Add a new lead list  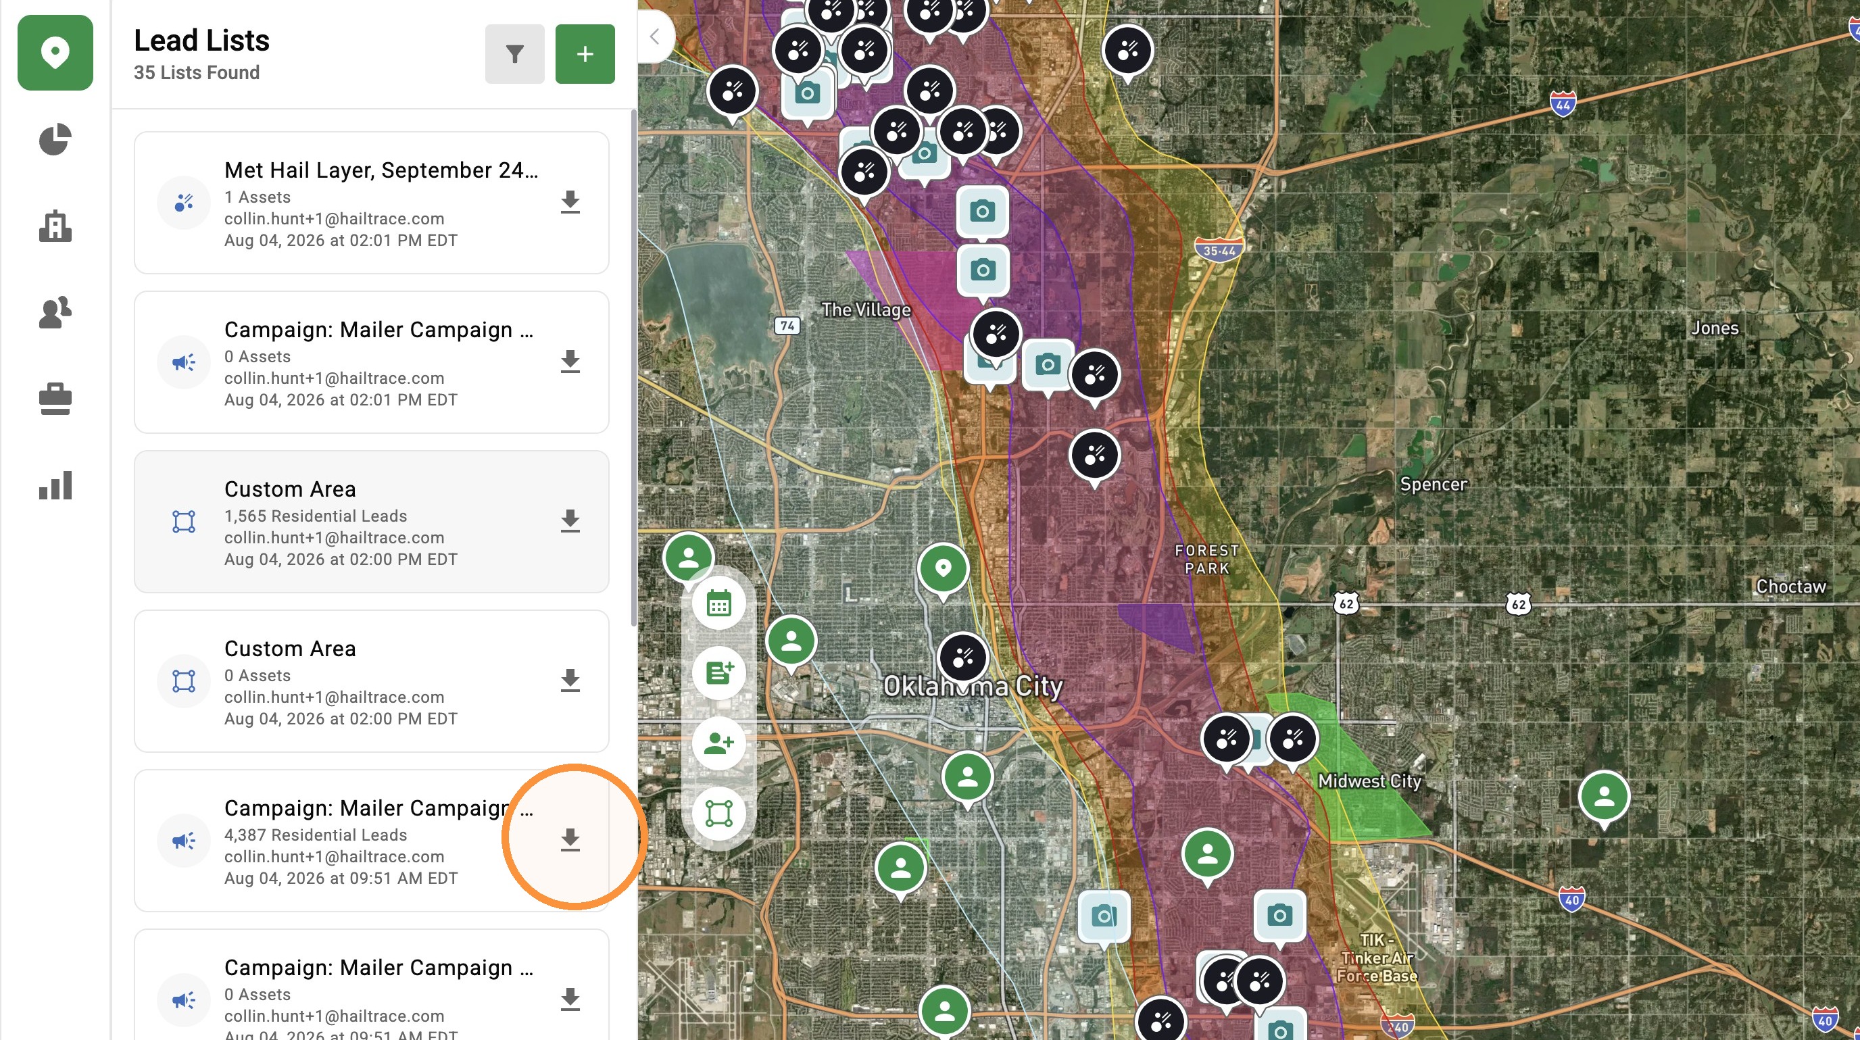click(x=585, y=54)
